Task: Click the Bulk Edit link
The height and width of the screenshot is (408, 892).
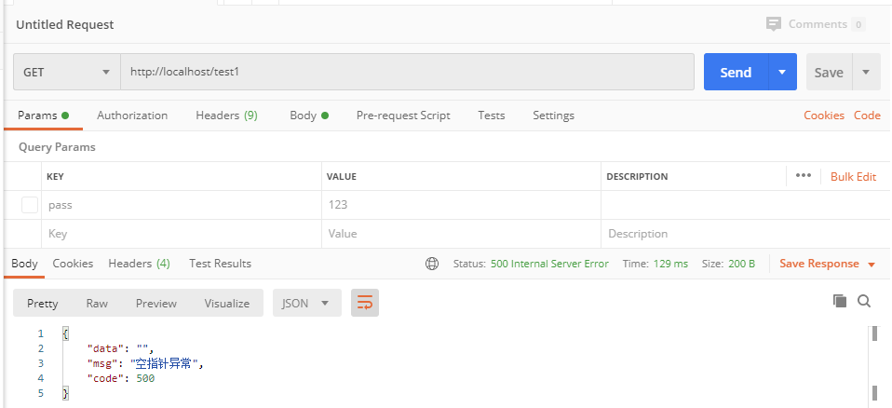Action: tap(853, 176)
